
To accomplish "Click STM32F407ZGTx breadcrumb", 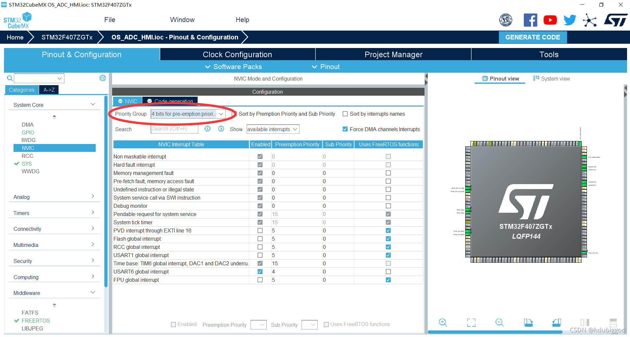I will tap(67, 37).
